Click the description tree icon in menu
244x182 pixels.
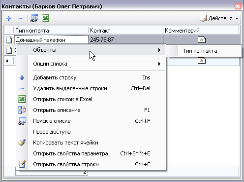coord(22,110)
